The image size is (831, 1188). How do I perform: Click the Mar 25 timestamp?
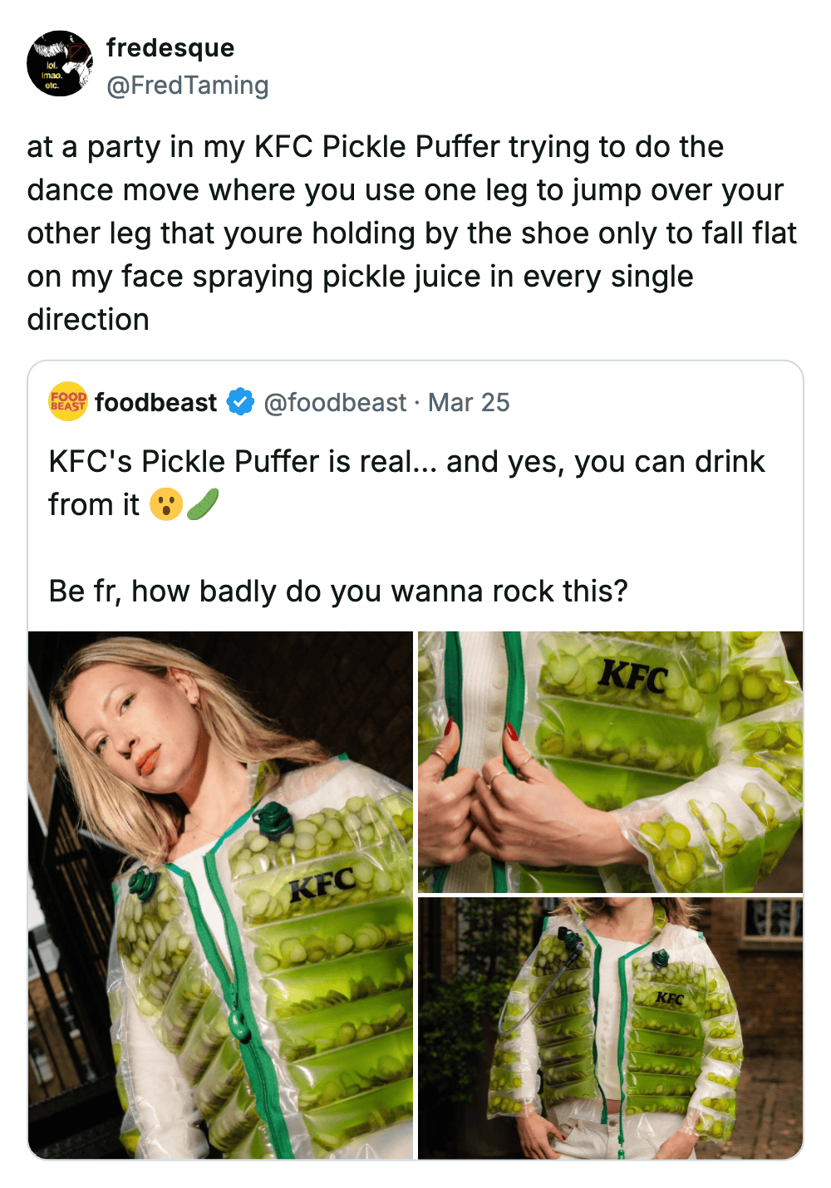click(x=469, y=403)
